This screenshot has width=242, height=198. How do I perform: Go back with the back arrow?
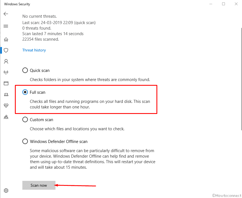(6, 14)
